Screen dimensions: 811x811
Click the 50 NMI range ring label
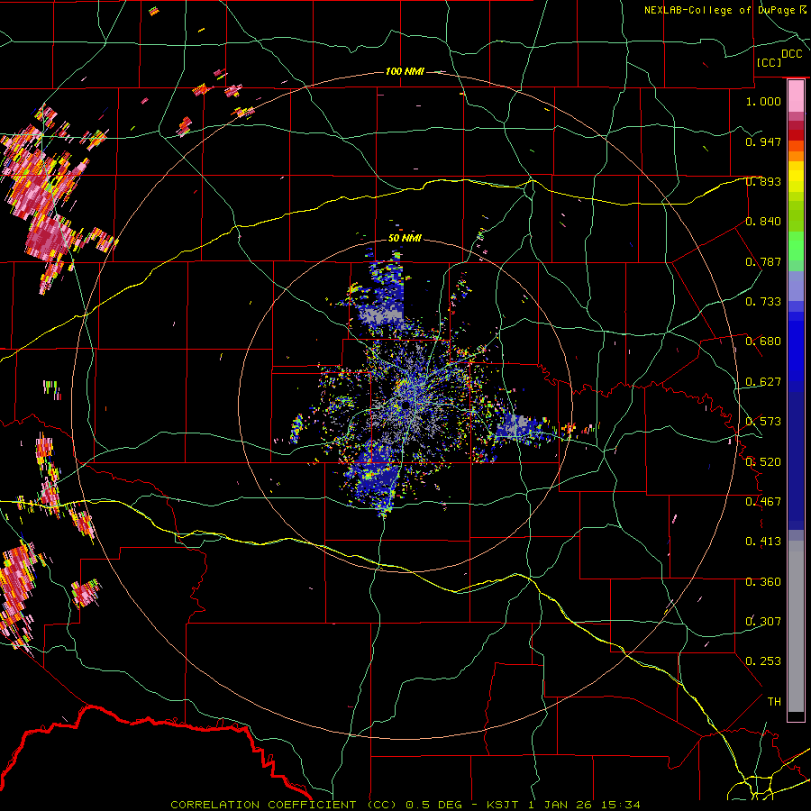tap(405, 238)
